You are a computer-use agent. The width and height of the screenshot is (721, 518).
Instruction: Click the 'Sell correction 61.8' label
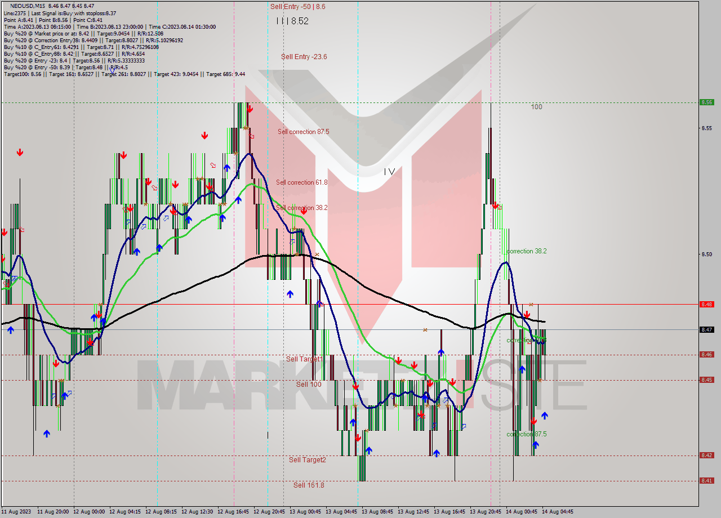coord(302,182)
